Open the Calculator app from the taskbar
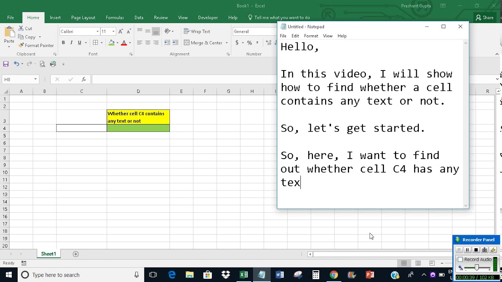Screen dimensions: 502x282 coord(316,275)
